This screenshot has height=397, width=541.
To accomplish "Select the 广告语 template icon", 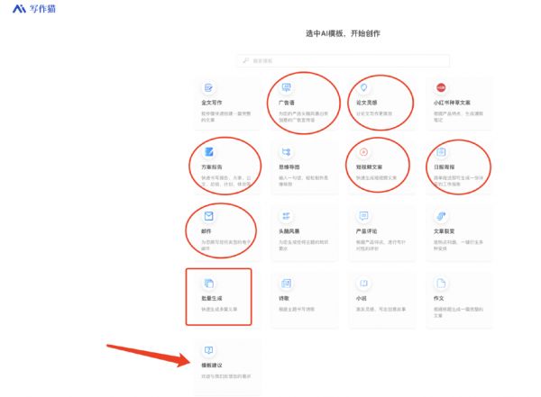I will coord(287,88).
